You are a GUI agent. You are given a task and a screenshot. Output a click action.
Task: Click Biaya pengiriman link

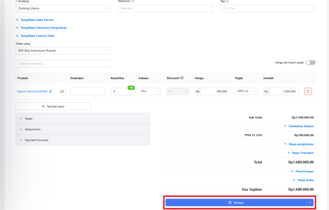coord(299,144)
